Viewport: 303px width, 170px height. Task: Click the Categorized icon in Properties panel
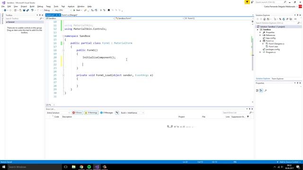coord(257,90)
